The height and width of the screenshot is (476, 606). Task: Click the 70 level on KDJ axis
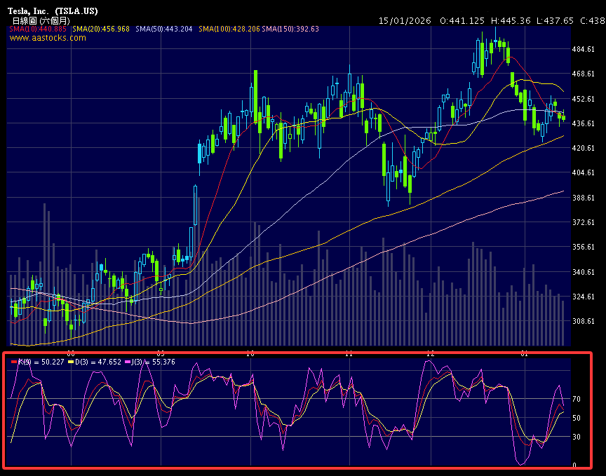click(x=577, y=399)
